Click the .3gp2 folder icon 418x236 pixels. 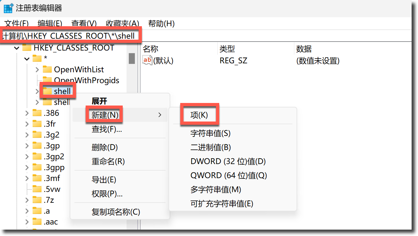(37, 156)
